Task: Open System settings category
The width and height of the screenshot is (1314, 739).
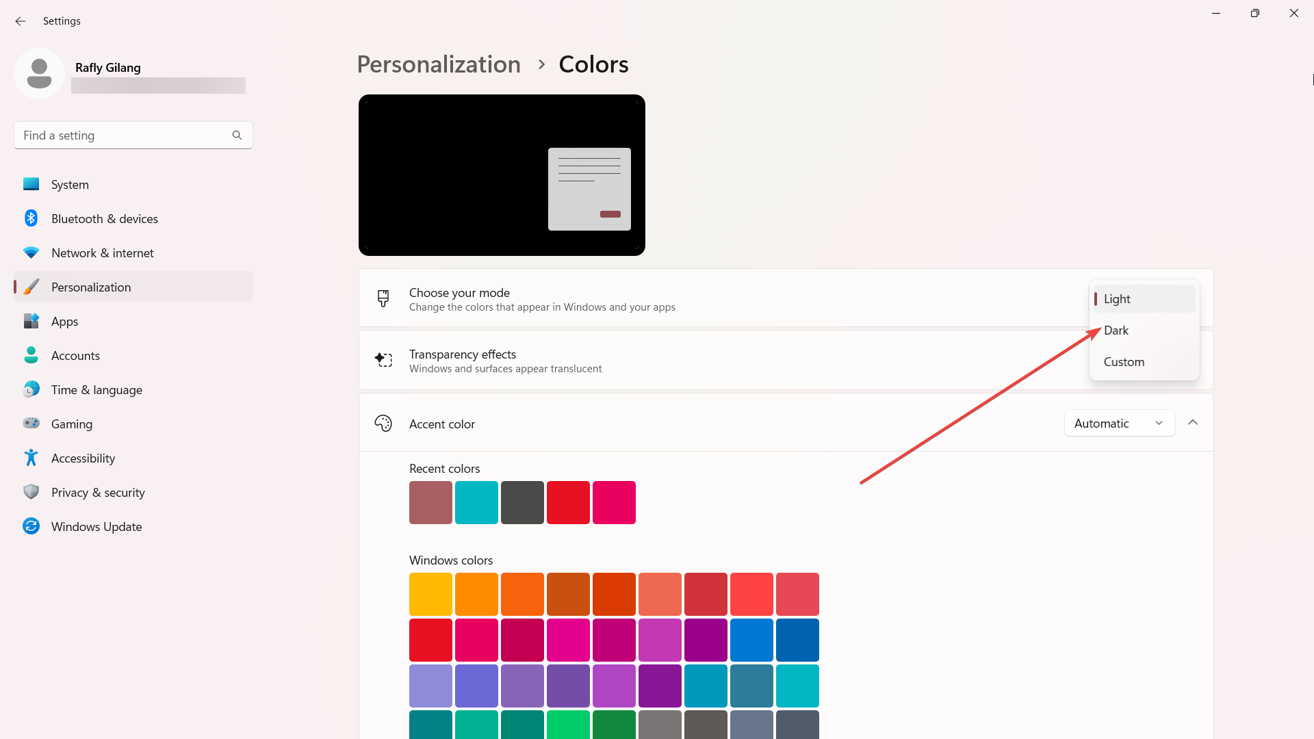Action: [133, 184]
